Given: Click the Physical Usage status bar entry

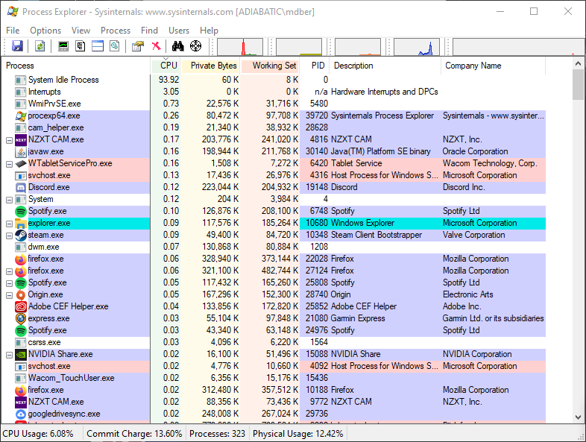Looking at the screenshot, I should coord(298,434).
